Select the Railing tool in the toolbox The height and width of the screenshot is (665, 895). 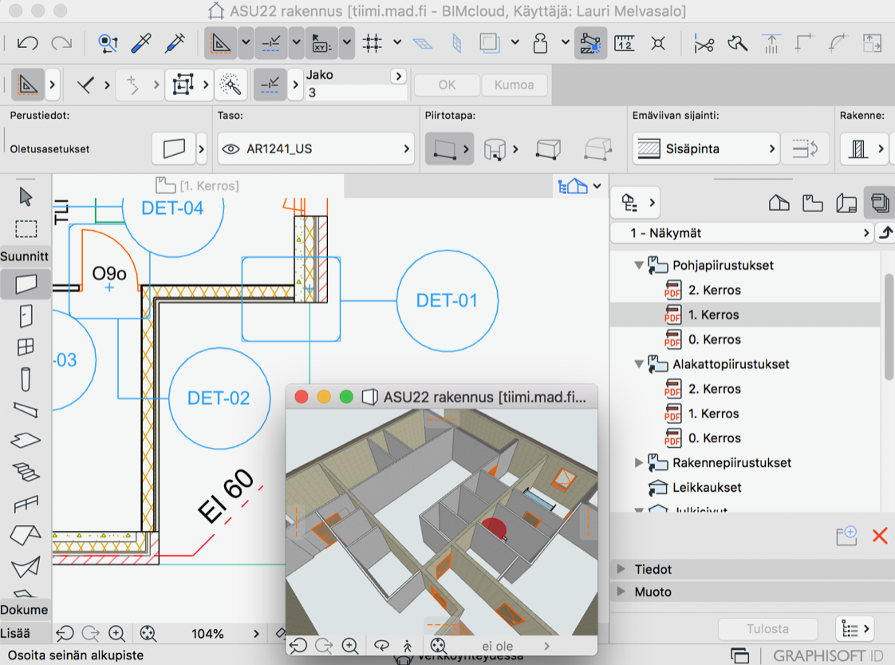coord(26,503)
